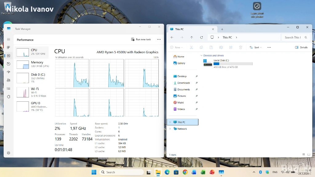Open the Sort dropdown in File Explorer
The width and height of the screenshot is (315, 177).
click(x=256, y=47)
